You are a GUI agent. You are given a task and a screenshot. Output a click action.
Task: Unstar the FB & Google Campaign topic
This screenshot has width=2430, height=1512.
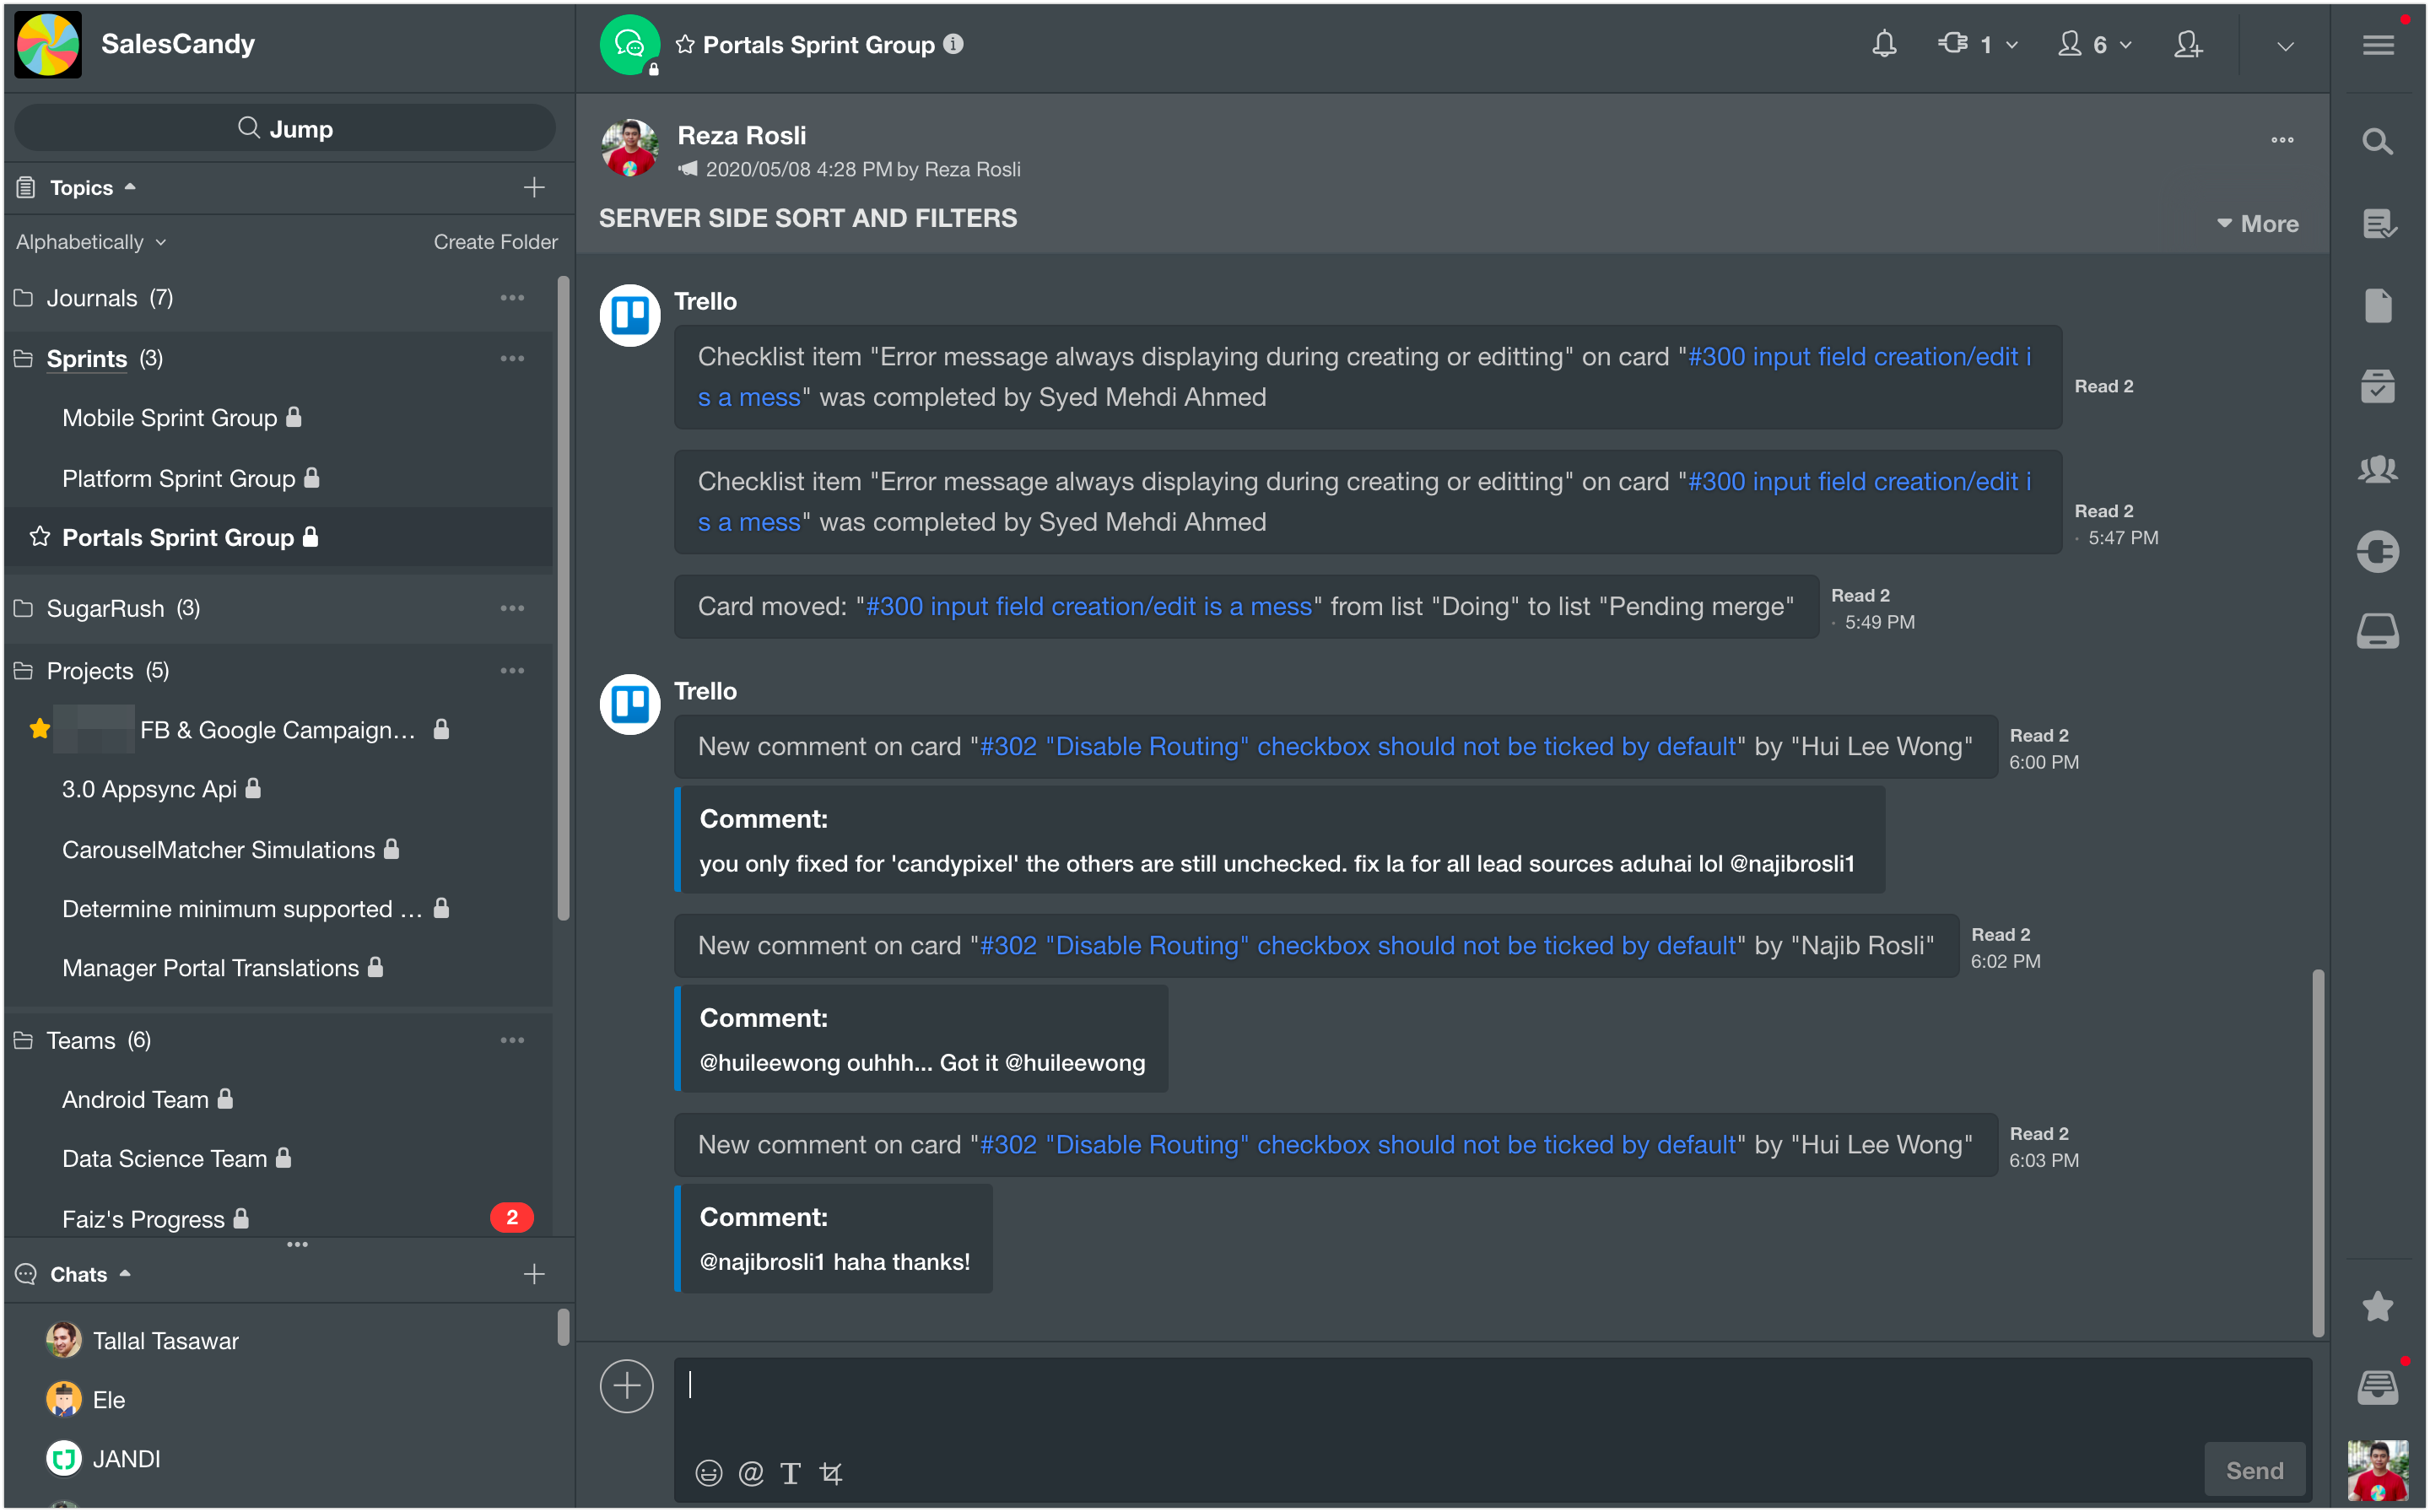tap(40, 729)
